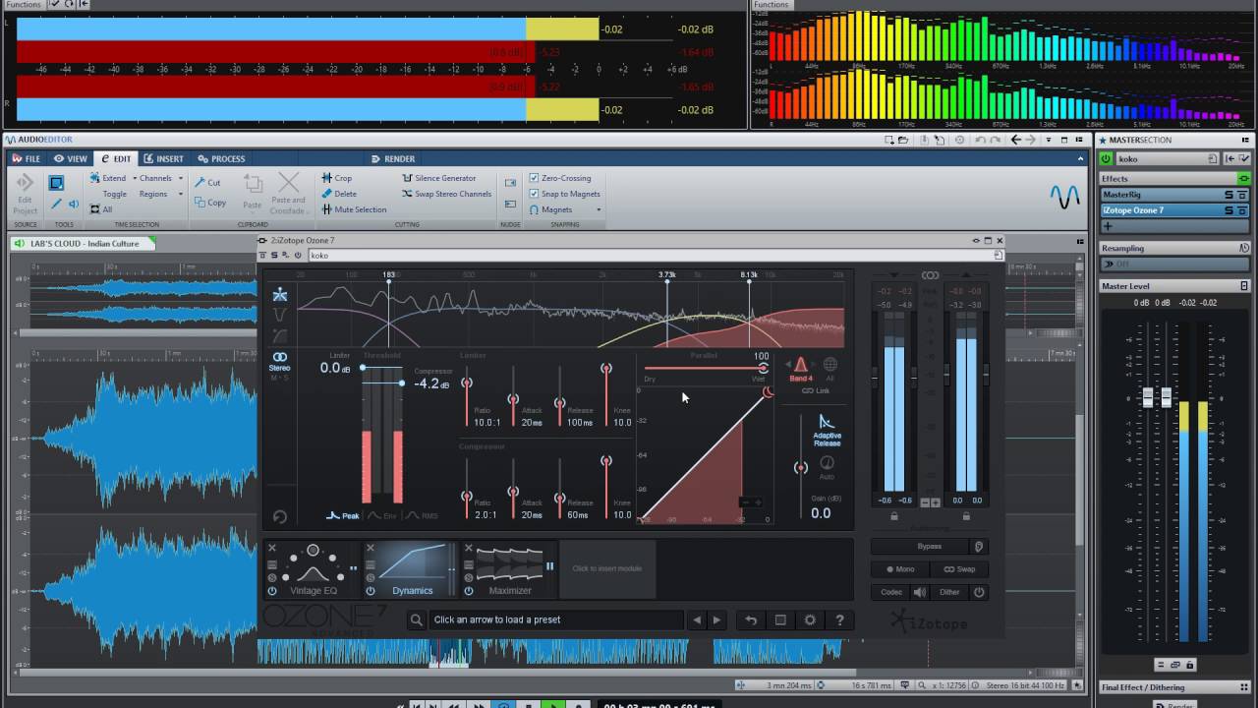Select the All bands globe icon
This screenshot has width=1258, height=708.
tap(830, 369)
